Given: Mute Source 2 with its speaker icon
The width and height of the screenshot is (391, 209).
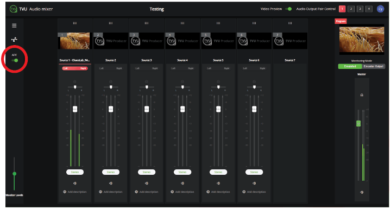Looking at the screenshot, I should pyautogui.click(x=111, y=183).
